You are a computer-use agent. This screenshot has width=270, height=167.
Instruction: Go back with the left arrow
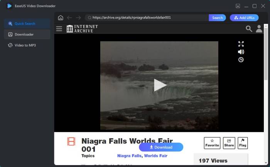tap(69, 18)
